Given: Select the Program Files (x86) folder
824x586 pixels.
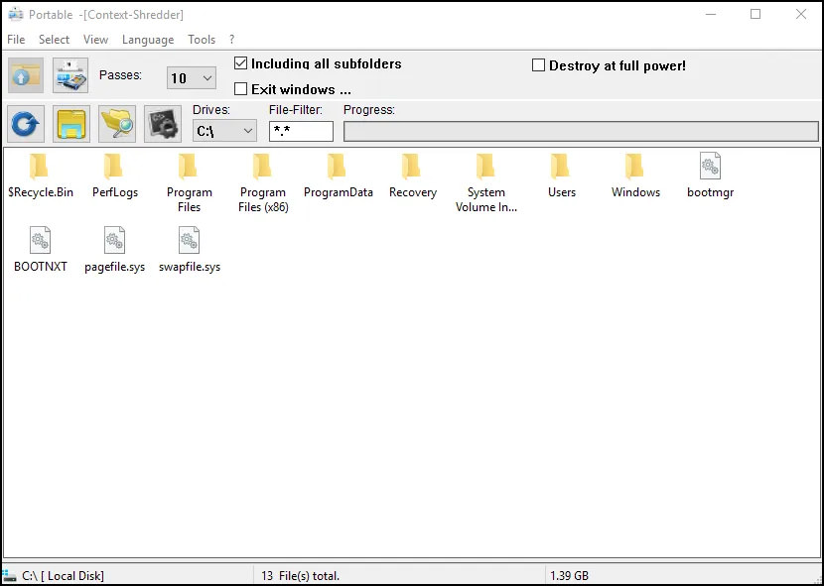Looking at the screenshot, I should coord(263,167).
